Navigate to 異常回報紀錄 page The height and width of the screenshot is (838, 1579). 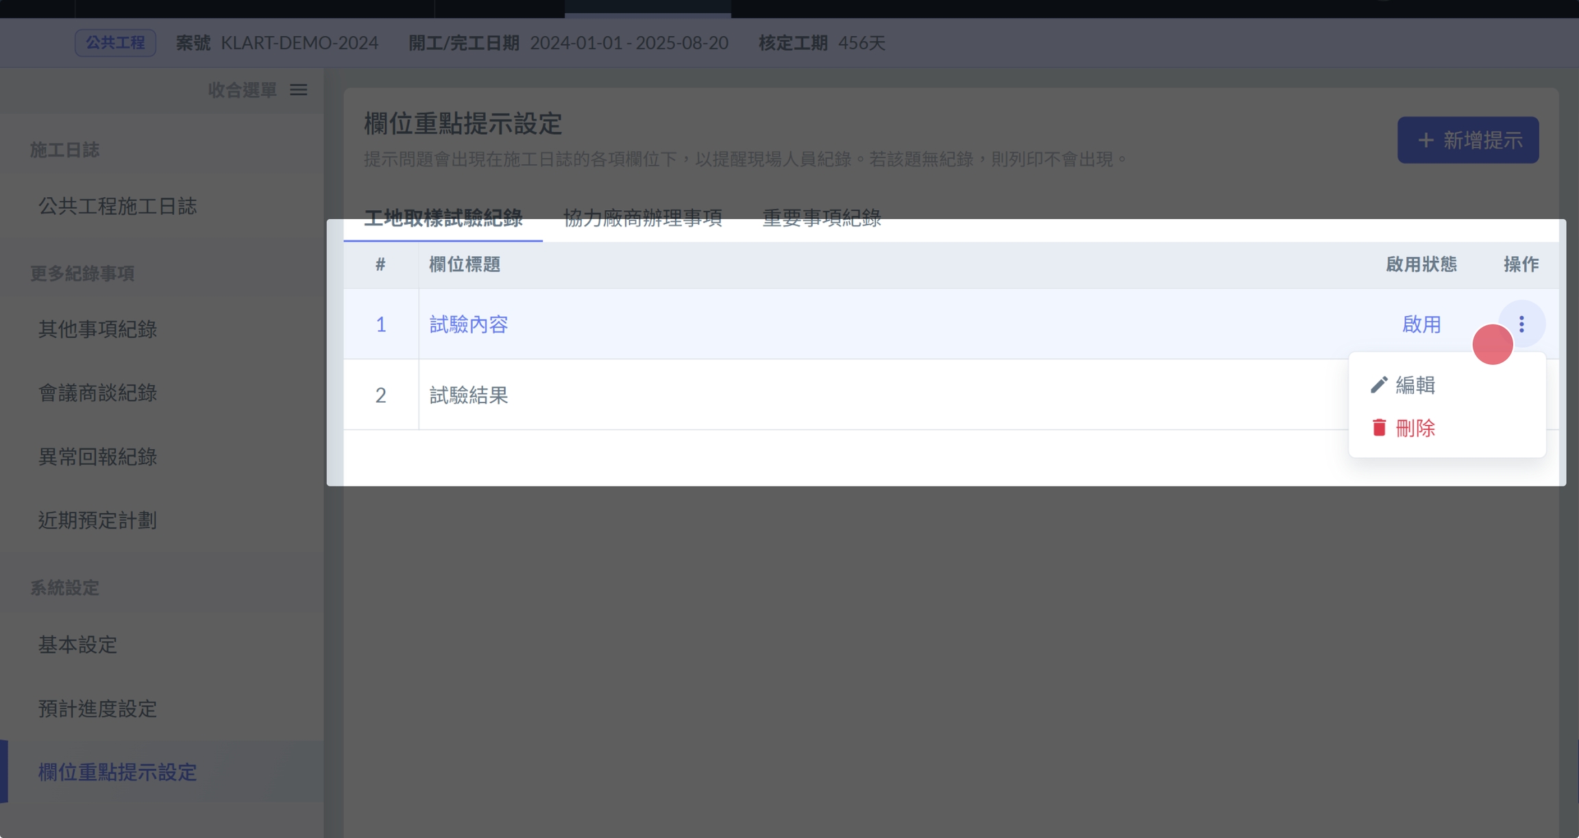point(97,457)
